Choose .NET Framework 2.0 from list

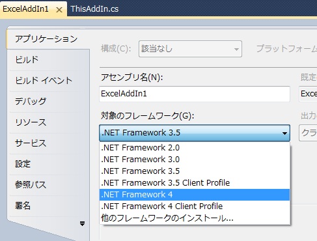[x=195, y=148]
